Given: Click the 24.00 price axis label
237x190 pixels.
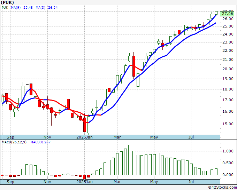Looking at the screenshot, I should coord(228,34).
